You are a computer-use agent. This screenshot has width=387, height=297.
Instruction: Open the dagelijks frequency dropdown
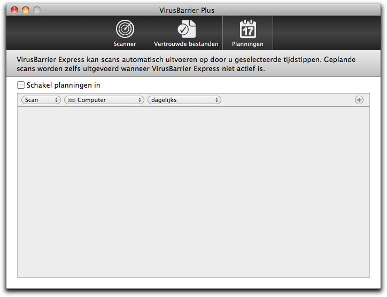[x=184, y=100]
